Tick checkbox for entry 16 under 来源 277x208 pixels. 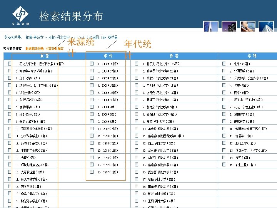pyautogui.click(x=10, y=172)
